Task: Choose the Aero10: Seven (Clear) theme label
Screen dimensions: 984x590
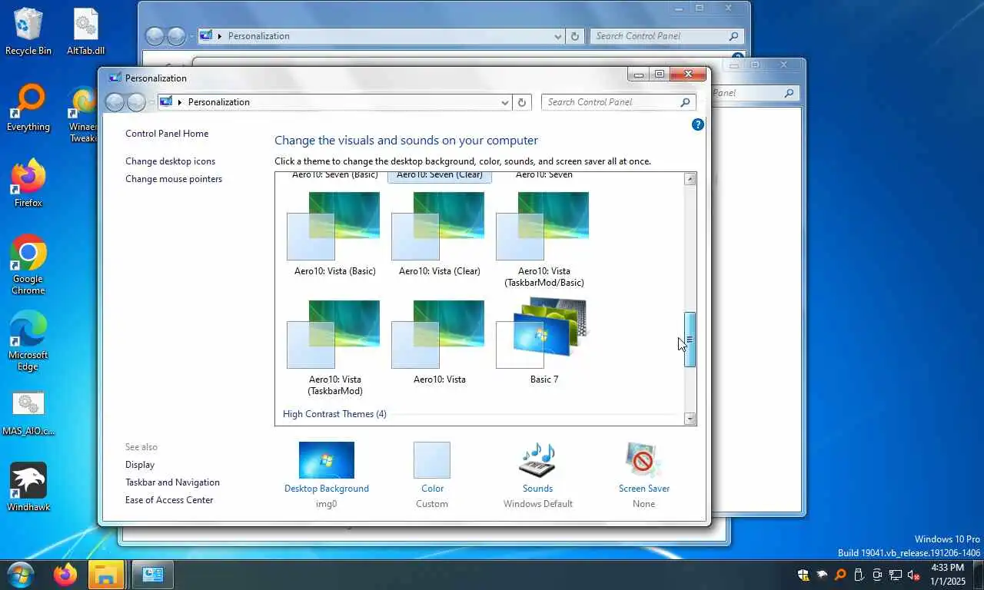Action: click(440, 175)
